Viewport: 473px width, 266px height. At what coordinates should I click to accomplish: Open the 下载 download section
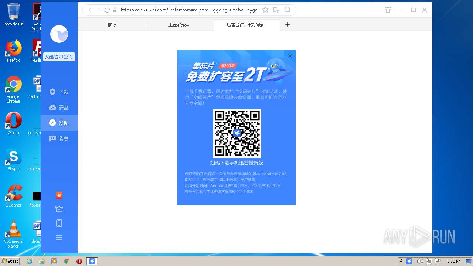[x=59, y=92]
